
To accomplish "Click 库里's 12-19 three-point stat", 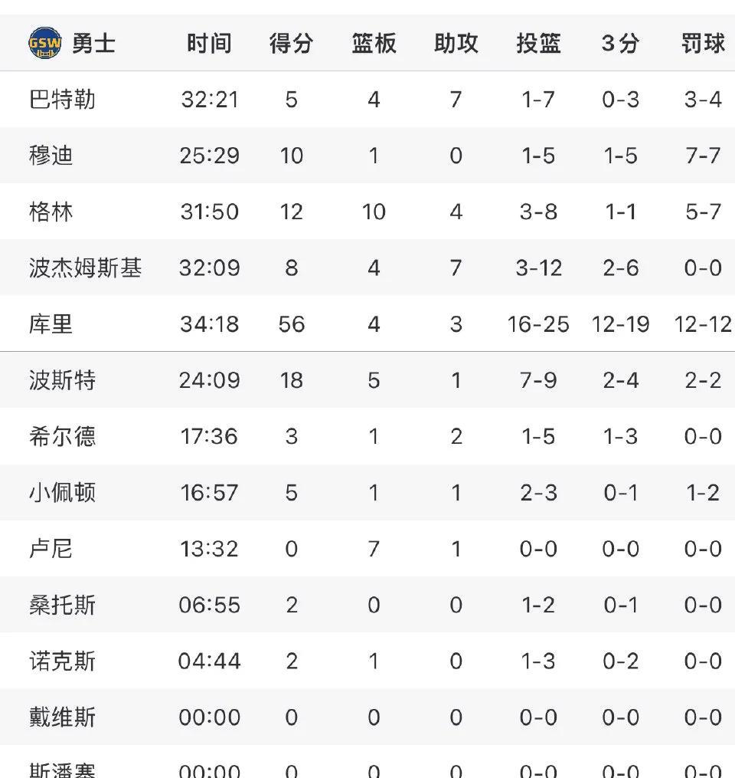I will click(x=620, y=324).
